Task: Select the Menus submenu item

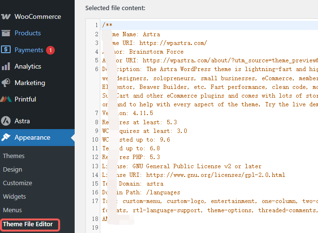Action: 13,210
